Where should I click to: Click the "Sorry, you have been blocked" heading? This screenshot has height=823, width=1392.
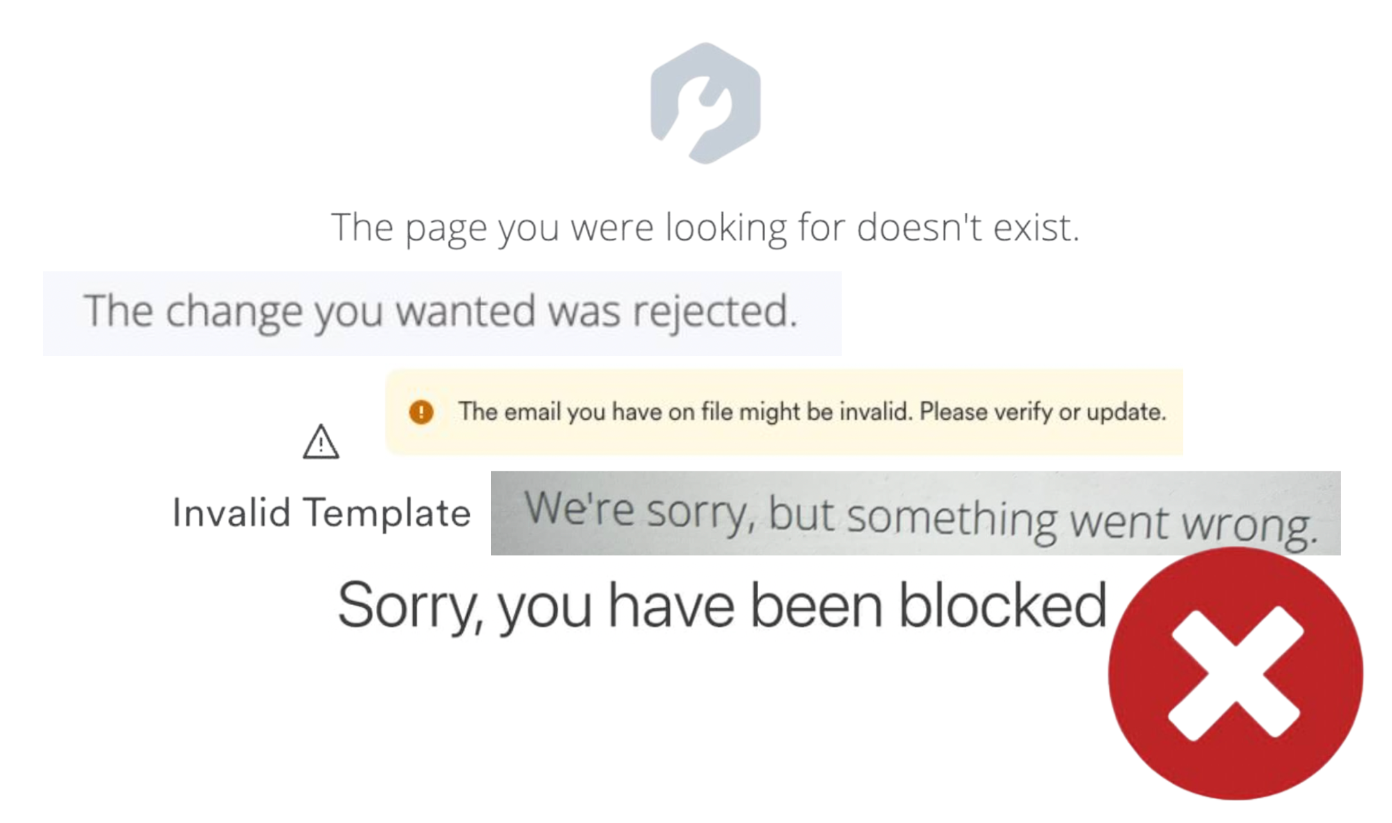(x=722, y=606)
